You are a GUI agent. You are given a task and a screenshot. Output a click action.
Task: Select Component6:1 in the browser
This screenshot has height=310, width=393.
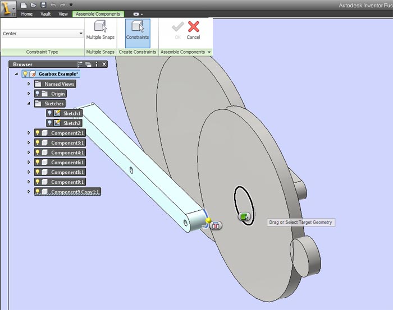click(67, 163)
